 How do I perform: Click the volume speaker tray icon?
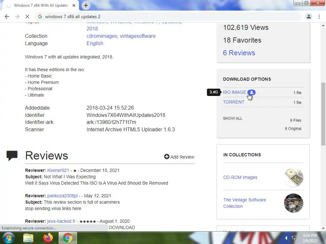coord(286,238)
